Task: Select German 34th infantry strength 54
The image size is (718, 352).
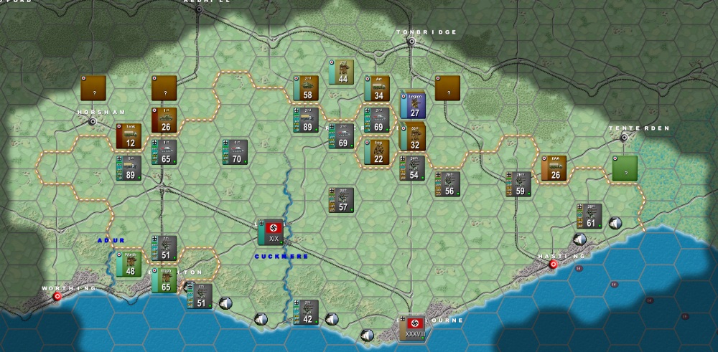Action: pyautogui.click(x=412, y=168)
